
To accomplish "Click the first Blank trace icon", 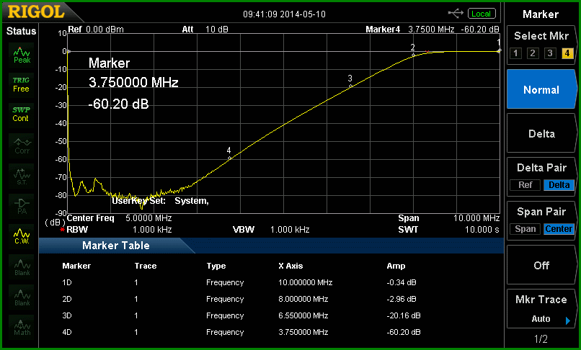I will (x=22, y=266).
